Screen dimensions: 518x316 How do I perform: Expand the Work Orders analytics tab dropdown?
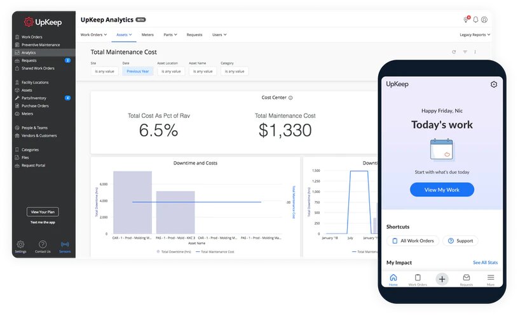[x=94, y=35]
